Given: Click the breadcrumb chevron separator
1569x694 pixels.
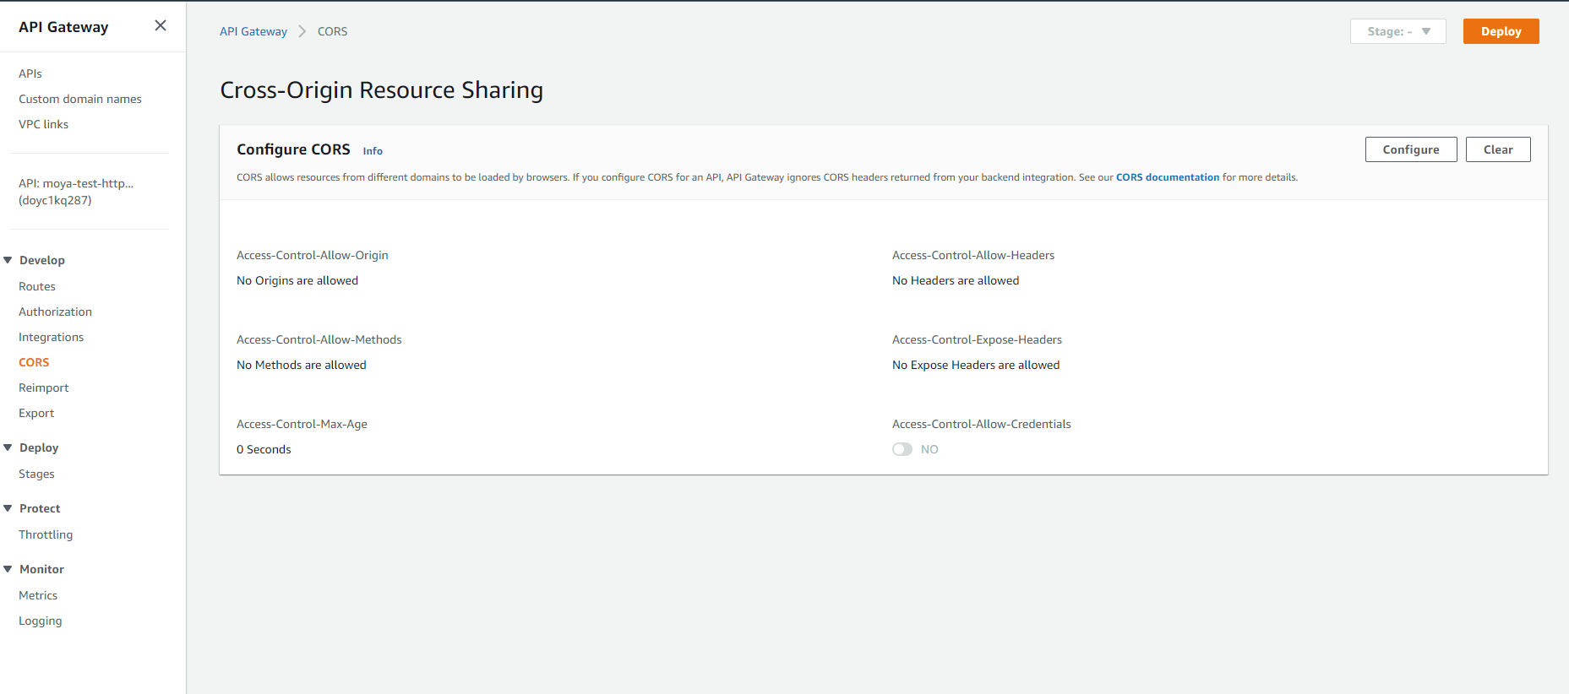Looking at the screenshot, I should tap(302, 31).
